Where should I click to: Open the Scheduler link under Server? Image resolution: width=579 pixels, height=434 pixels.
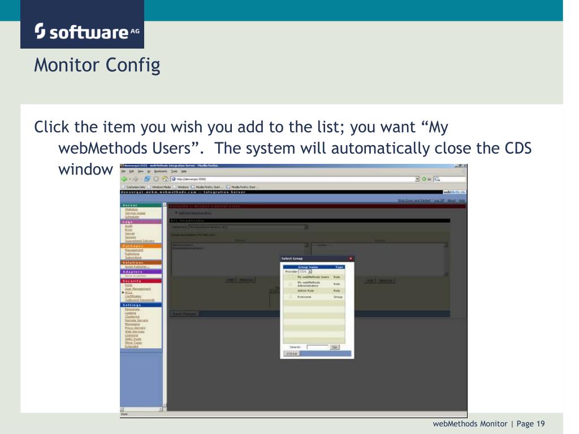[x=132, y=216]
